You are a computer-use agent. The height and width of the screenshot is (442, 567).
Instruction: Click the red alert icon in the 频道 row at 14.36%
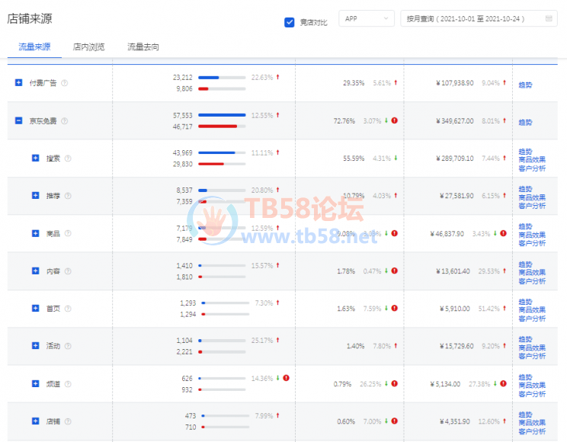click(286, 378)
